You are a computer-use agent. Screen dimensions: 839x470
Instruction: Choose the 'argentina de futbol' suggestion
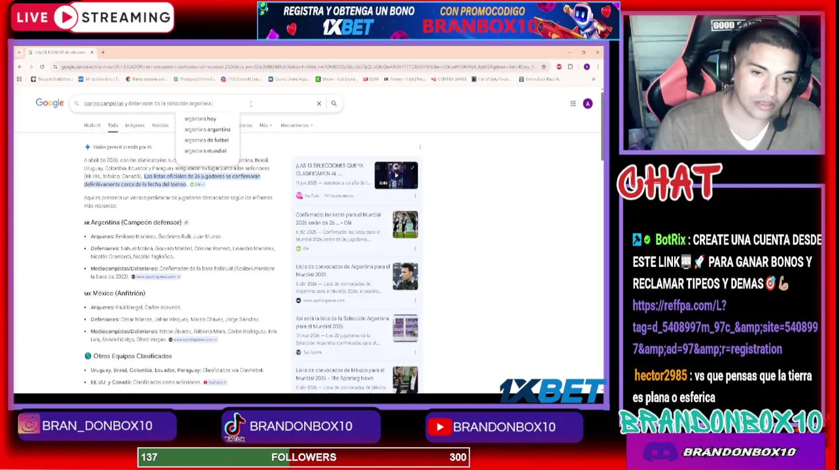207,140
